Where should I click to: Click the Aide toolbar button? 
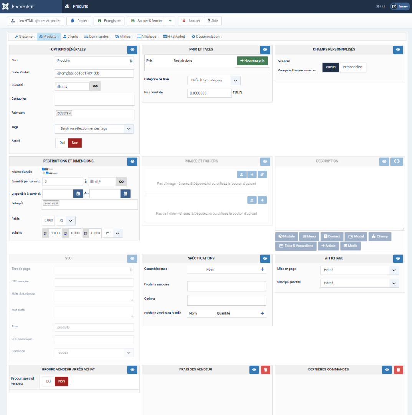213,21
